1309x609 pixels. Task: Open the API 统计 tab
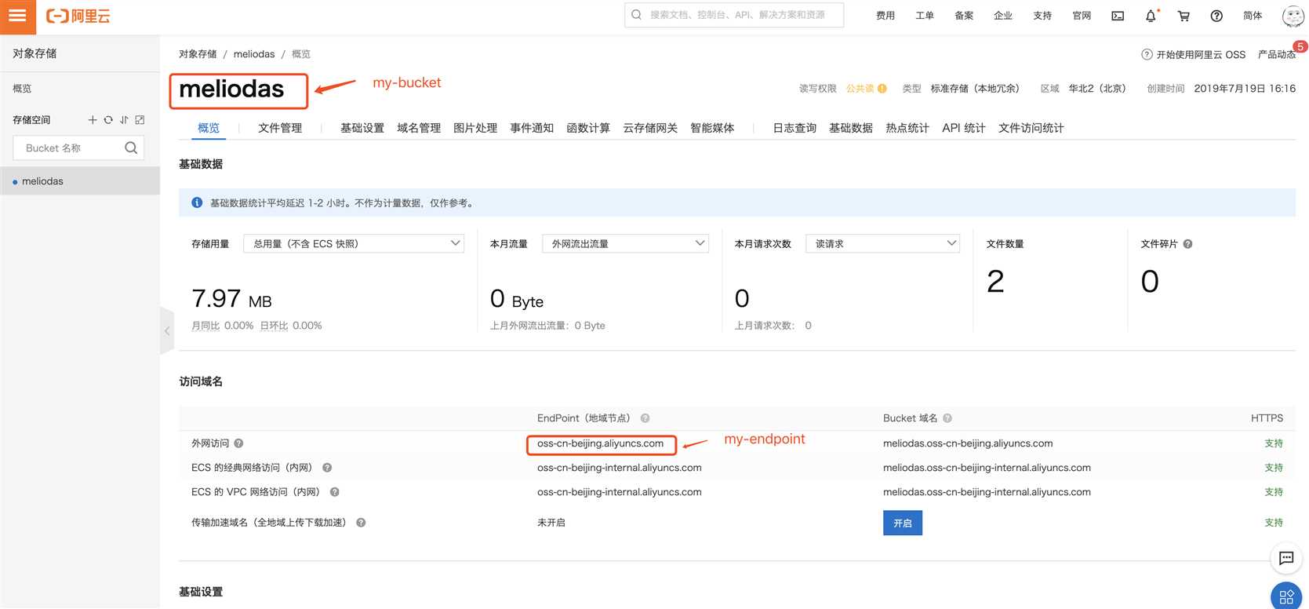click(964, 128)
